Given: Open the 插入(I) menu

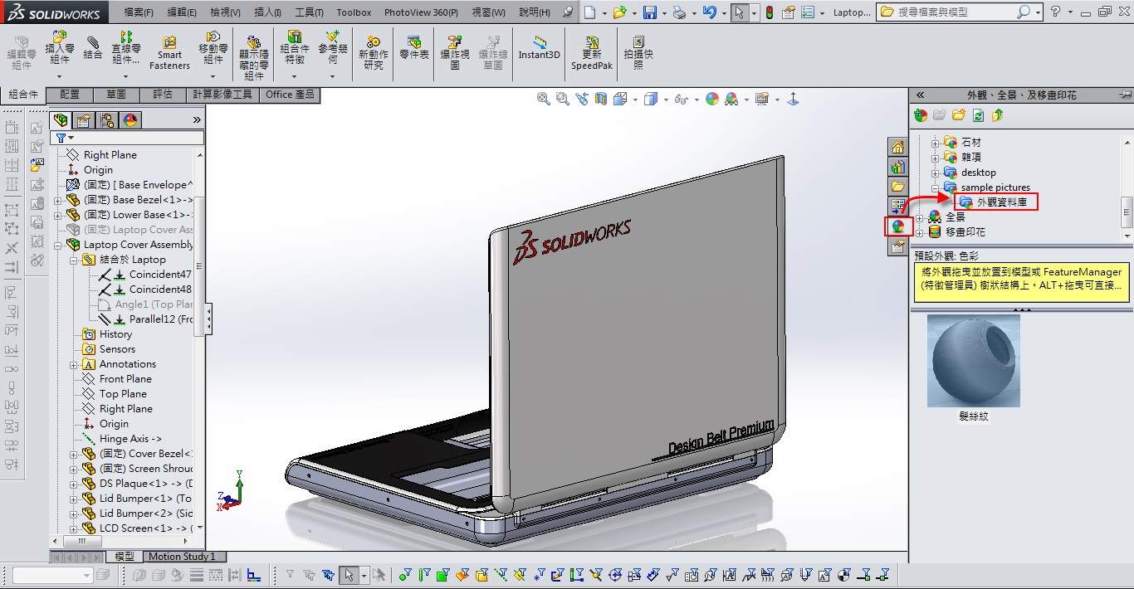Looking at the screenshot, I should point(266,12).
